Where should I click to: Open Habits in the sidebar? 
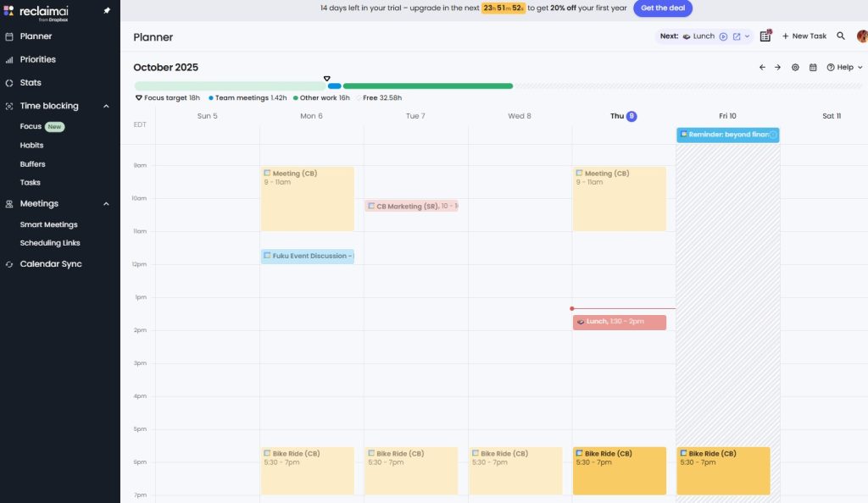(31, 146)
